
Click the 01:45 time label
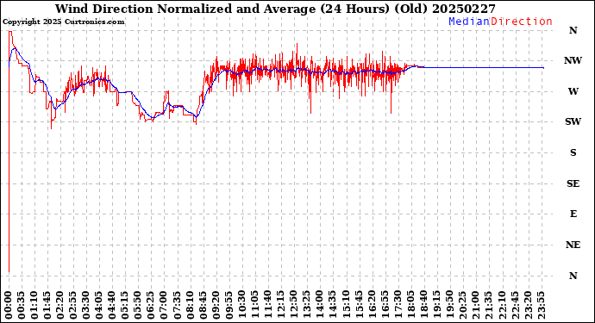[x=47, y=305]
